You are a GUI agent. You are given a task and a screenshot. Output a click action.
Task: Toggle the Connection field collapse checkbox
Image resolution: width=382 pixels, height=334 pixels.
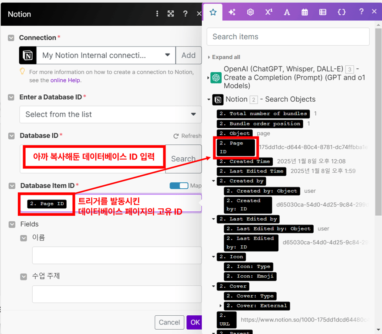(11, 38)
